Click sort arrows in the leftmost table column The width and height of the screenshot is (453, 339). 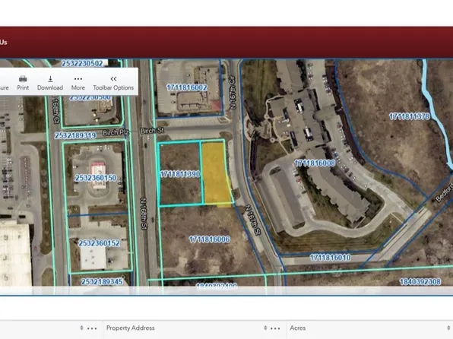pyautogui.click(x=81, y=328)
